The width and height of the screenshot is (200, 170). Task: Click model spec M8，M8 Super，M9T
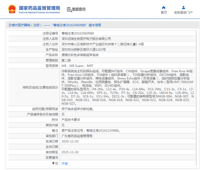coord(77,66)
